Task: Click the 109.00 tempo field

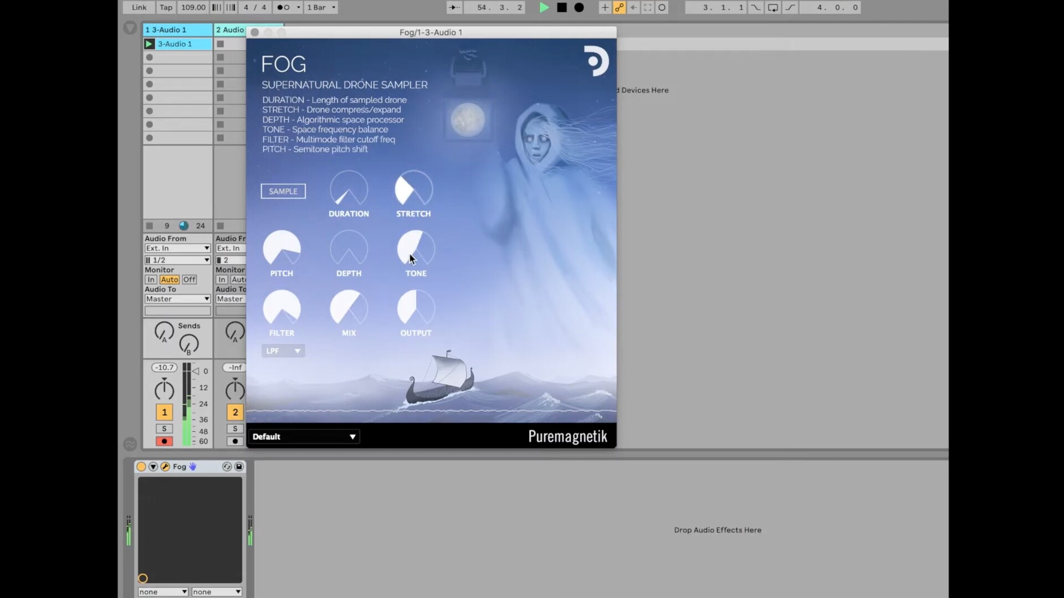Action: (x=193, y=7)
